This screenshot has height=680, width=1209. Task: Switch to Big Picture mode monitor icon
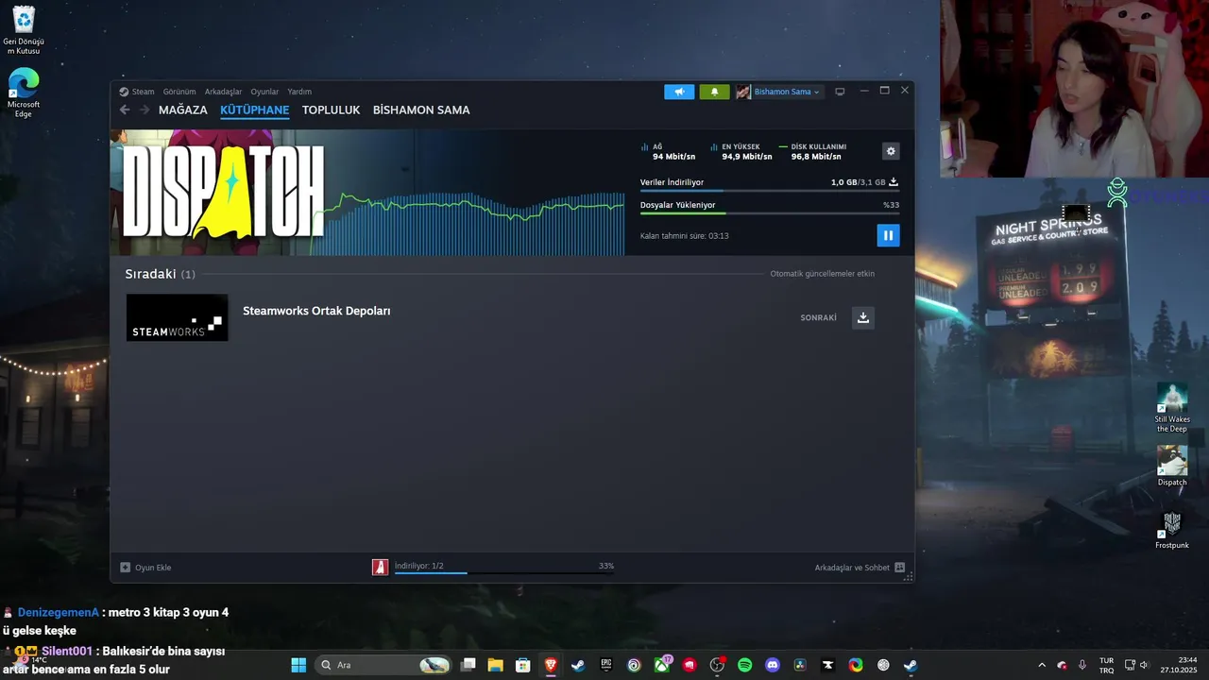[x=840, y=92]
